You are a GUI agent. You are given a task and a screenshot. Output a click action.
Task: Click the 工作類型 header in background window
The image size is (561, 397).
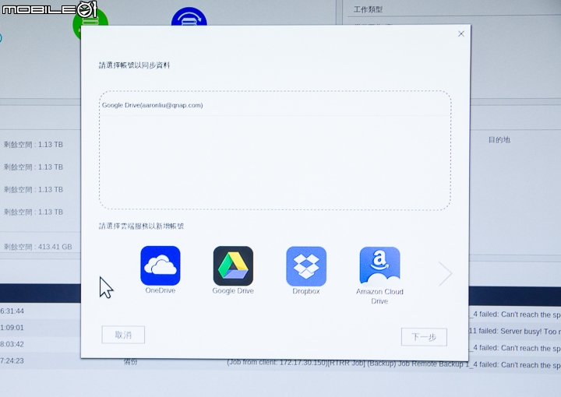[x=368, y=9]
